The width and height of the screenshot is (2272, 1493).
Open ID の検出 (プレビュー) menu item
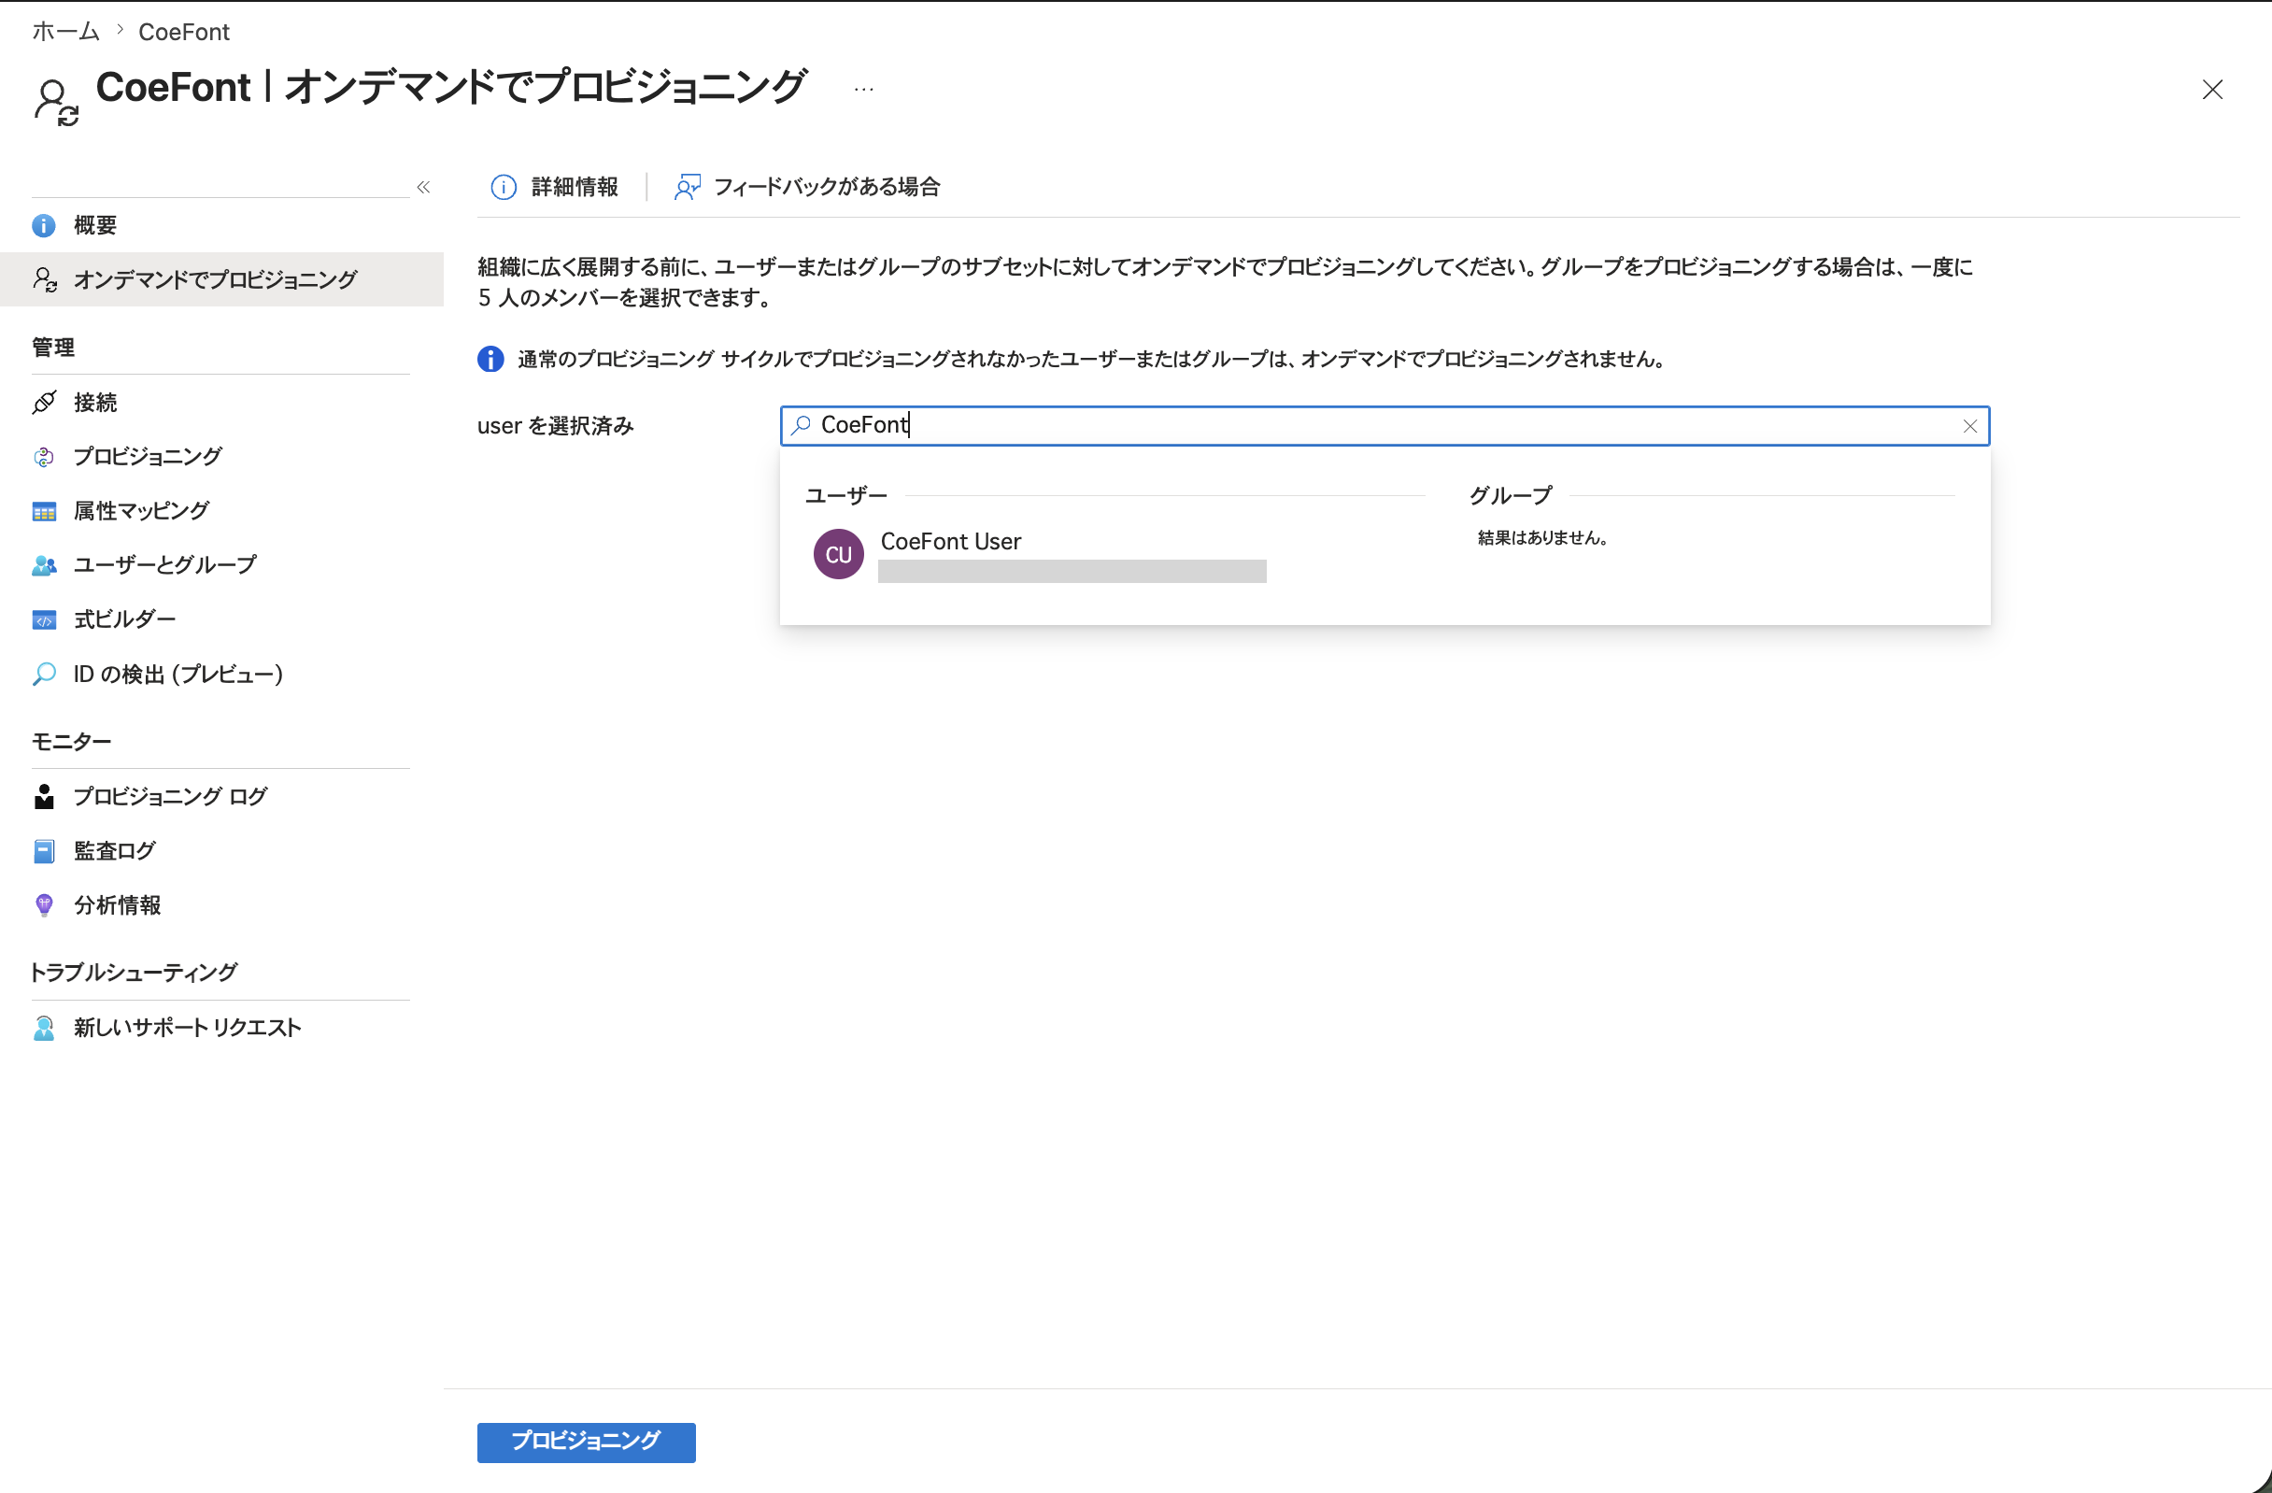click(x=221, y=674)
